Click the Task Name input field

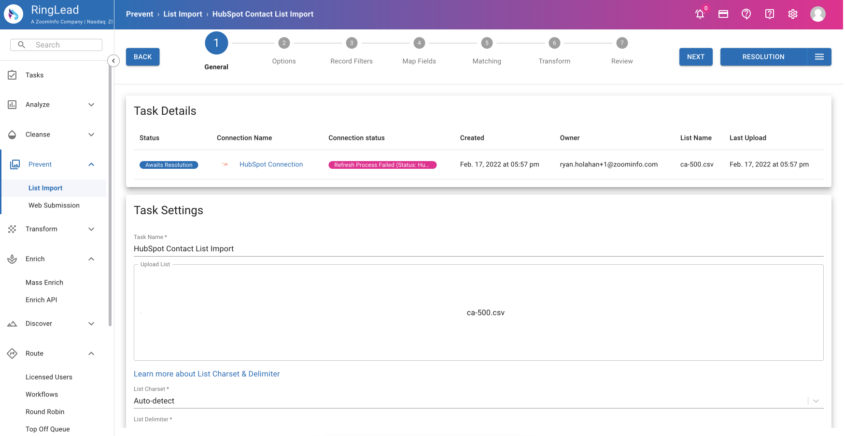tap(478, 249)
